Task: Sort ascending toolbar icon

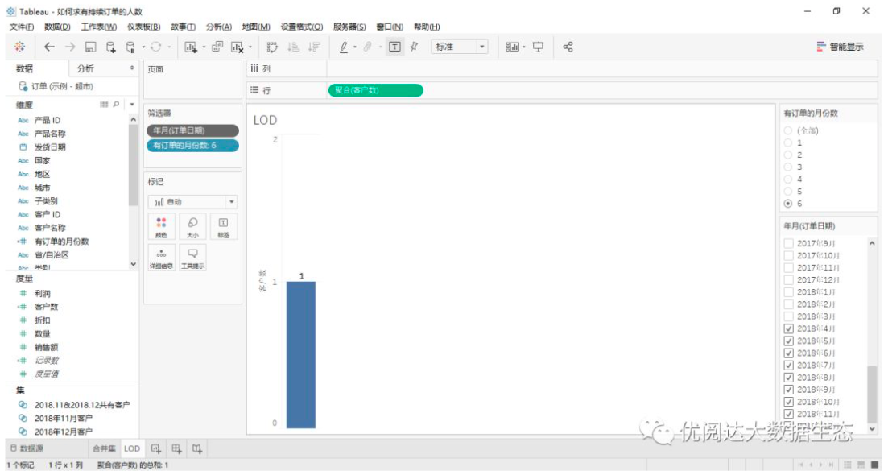Action: [293, 47]
